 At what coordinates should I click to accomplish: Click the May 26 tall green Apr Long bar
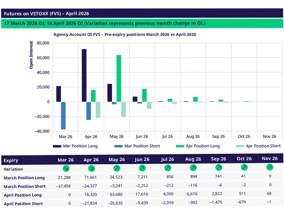(x=119, y=78)
